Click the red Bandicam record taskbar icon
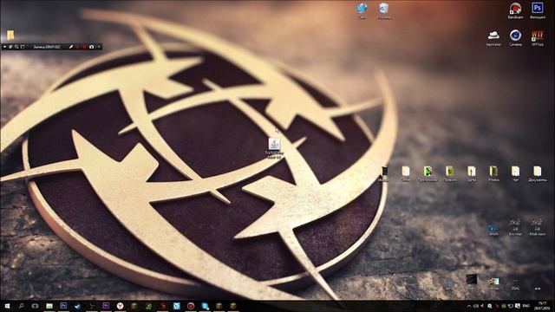 pyautogui.click(x=191, y=306)
